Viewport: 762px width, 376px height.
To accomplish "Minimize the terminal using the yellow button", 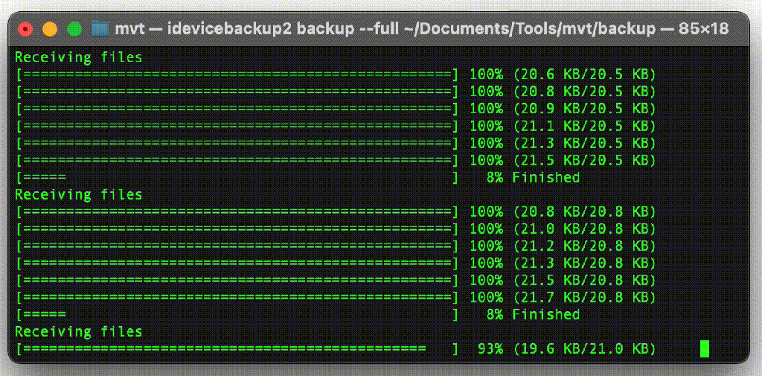I will point(50,30).
